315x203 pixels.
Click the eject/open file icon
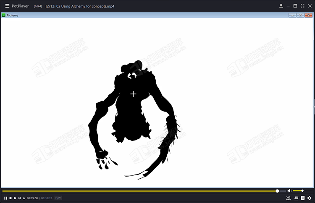(24, 198)
